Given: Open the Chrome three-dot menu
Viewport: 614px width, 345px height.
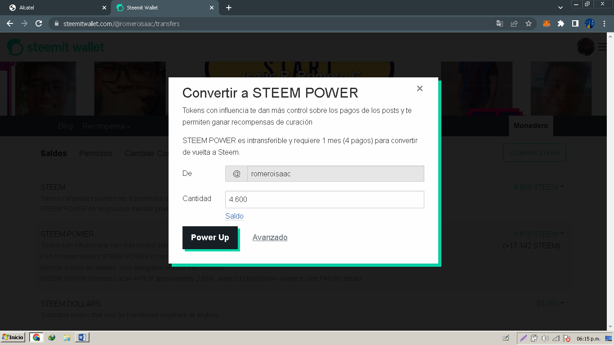Looking at the screenshot, I should (604, 24).
